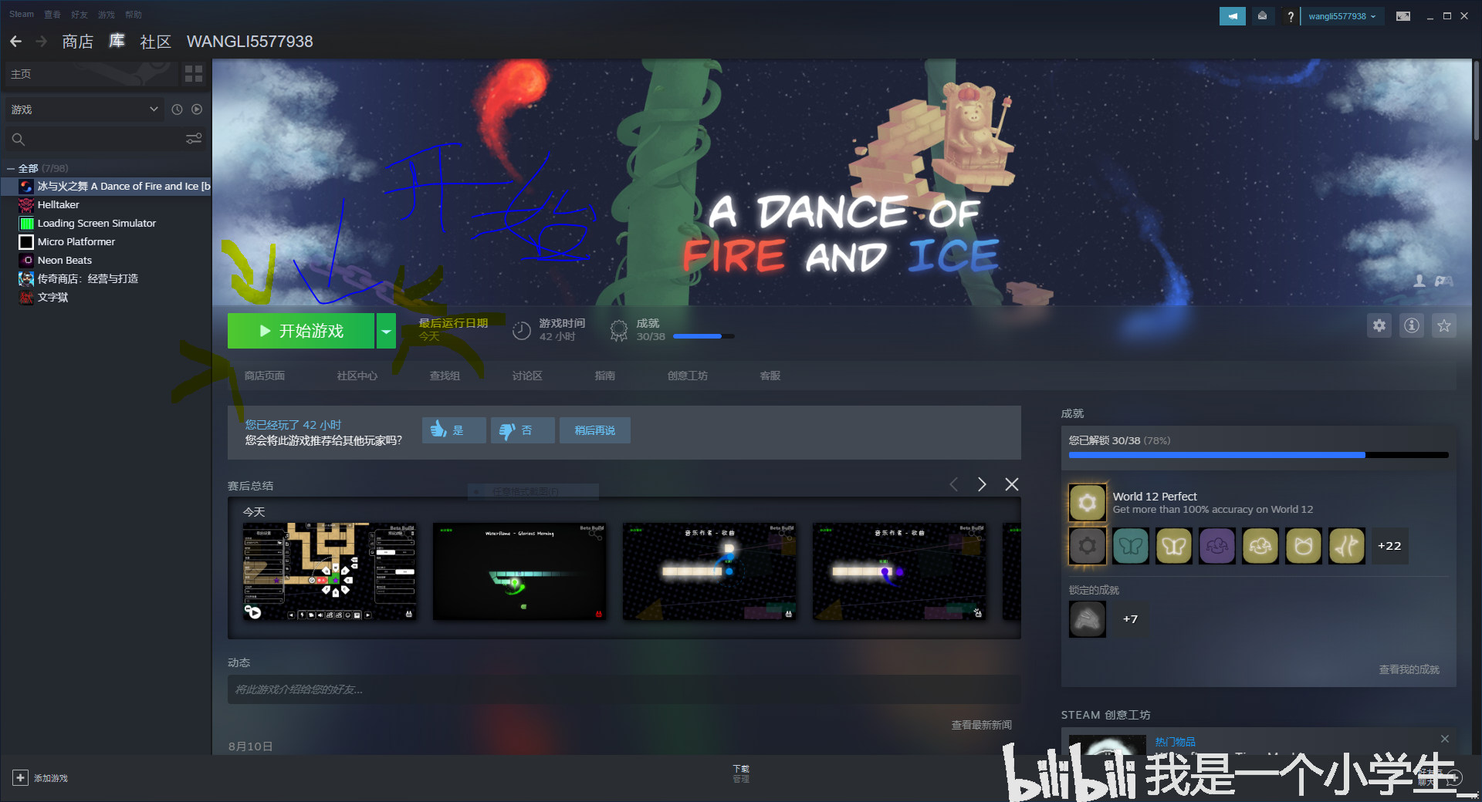Open advanced library filter settings icon

click(194, 139)
